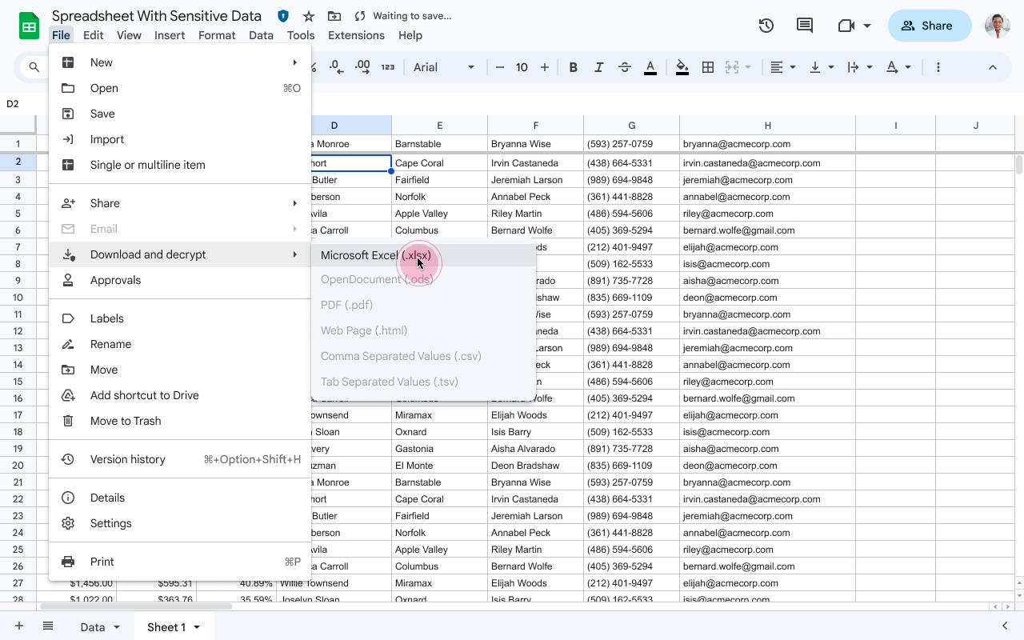Add shortcut to Drive menu item
Screen dimensions: 1024x640
(x=180, y=395)
